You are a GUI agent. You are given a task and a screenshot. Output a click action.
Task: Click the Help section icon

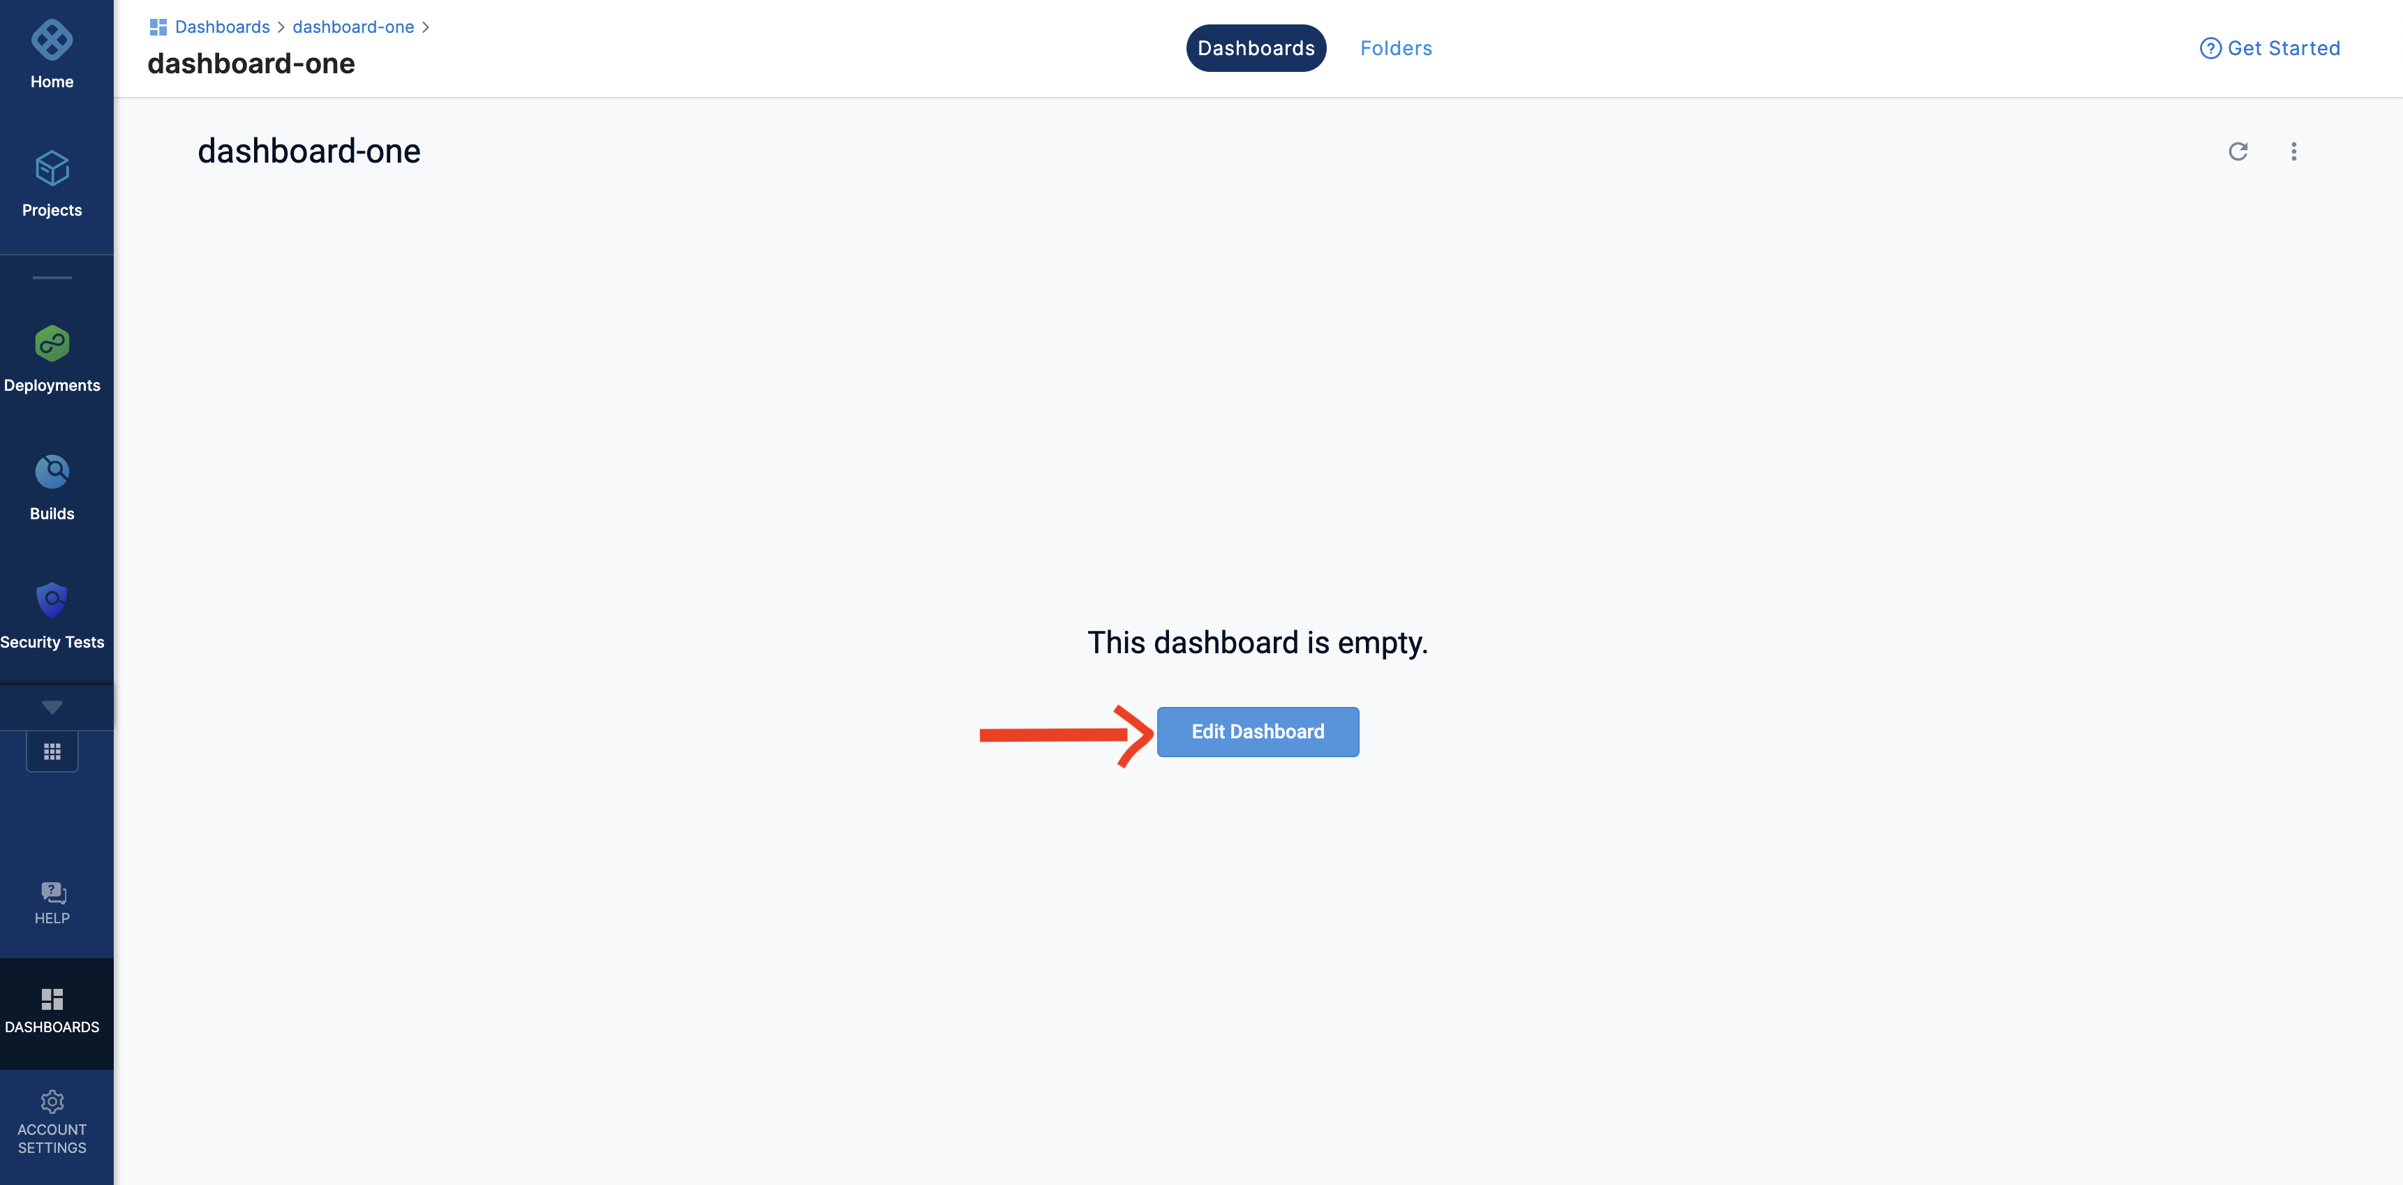point(52,892)
